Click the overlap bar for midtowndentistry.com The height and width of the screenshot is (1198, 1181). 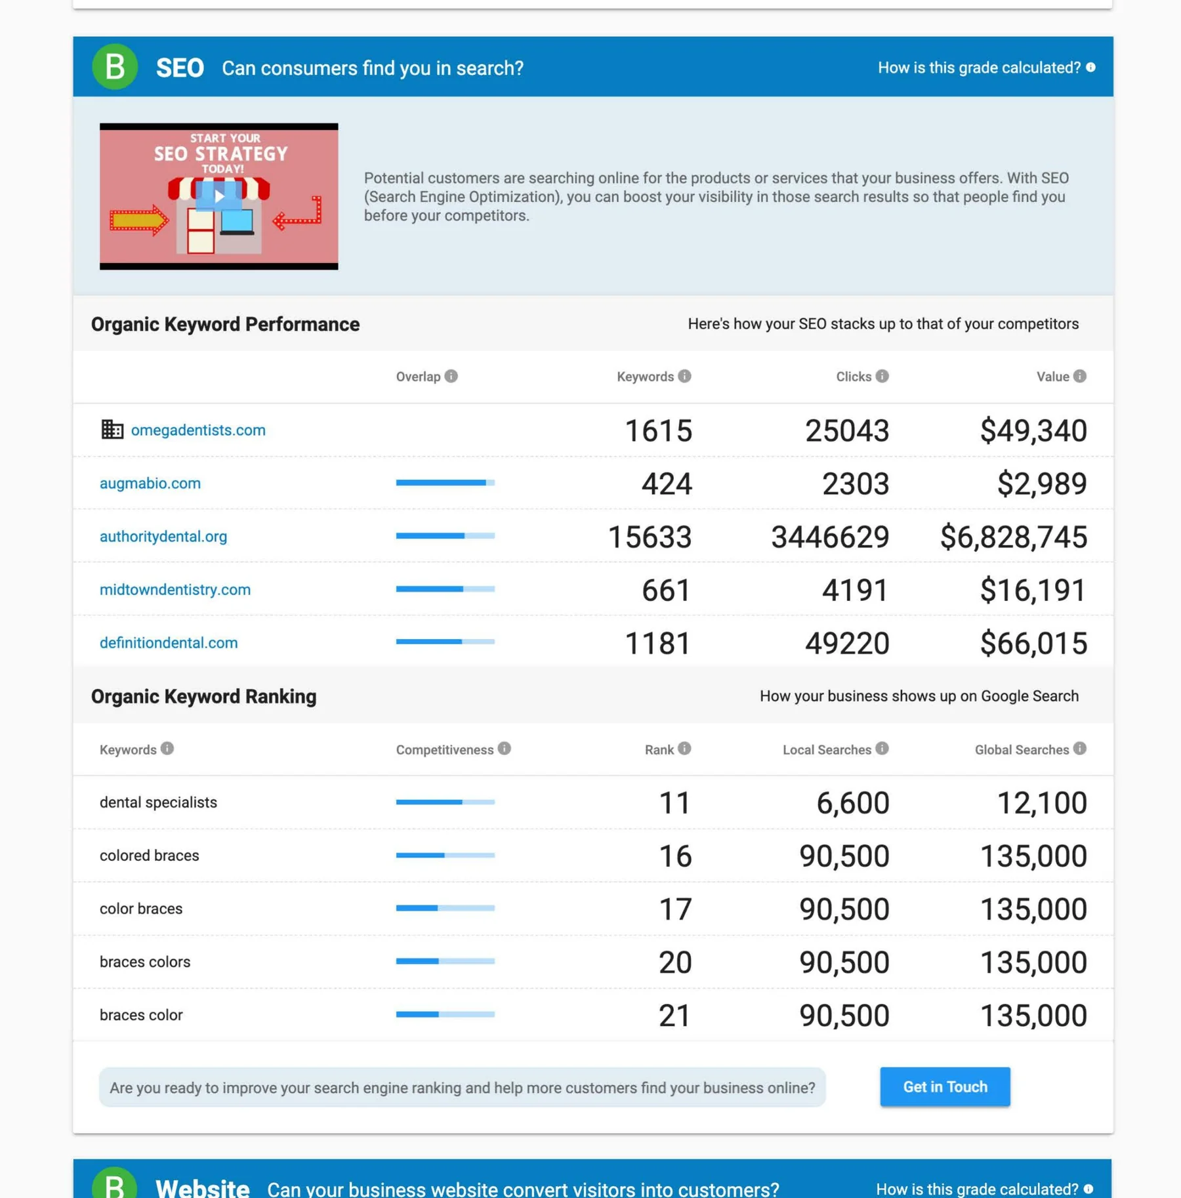pyautogui.click(x=445, y=589)
